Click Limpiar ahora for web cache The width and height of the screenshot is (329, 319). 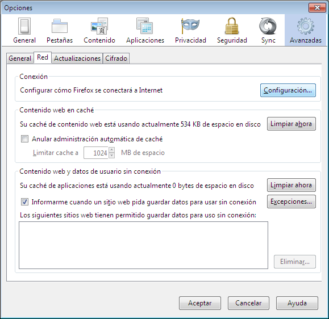point(291,124)
